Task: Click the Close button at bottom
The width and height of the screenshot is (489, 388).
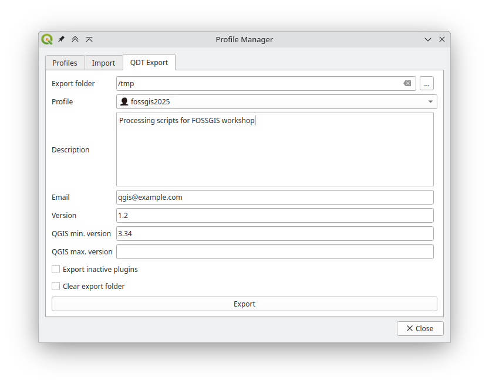Action: click(420, 328)
